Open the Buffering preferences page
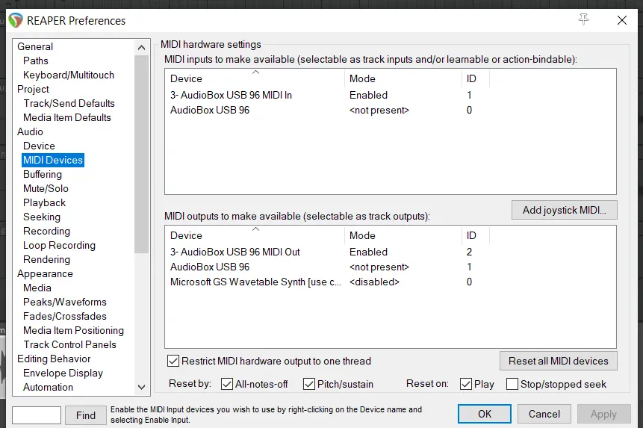 pyautogui.click(x=43, y=174)
